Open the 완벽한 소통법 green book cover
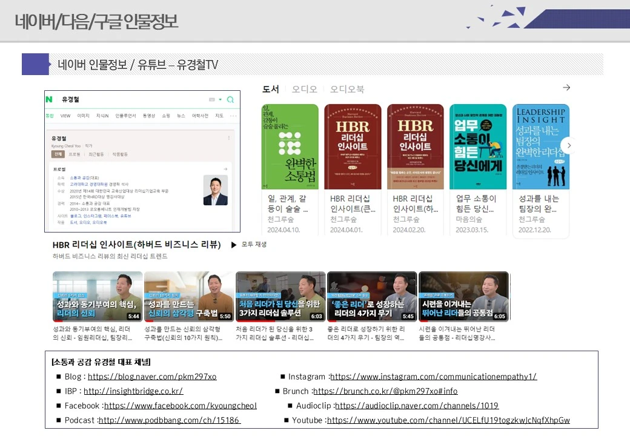630x436 pixels. [x=290, y=147]
